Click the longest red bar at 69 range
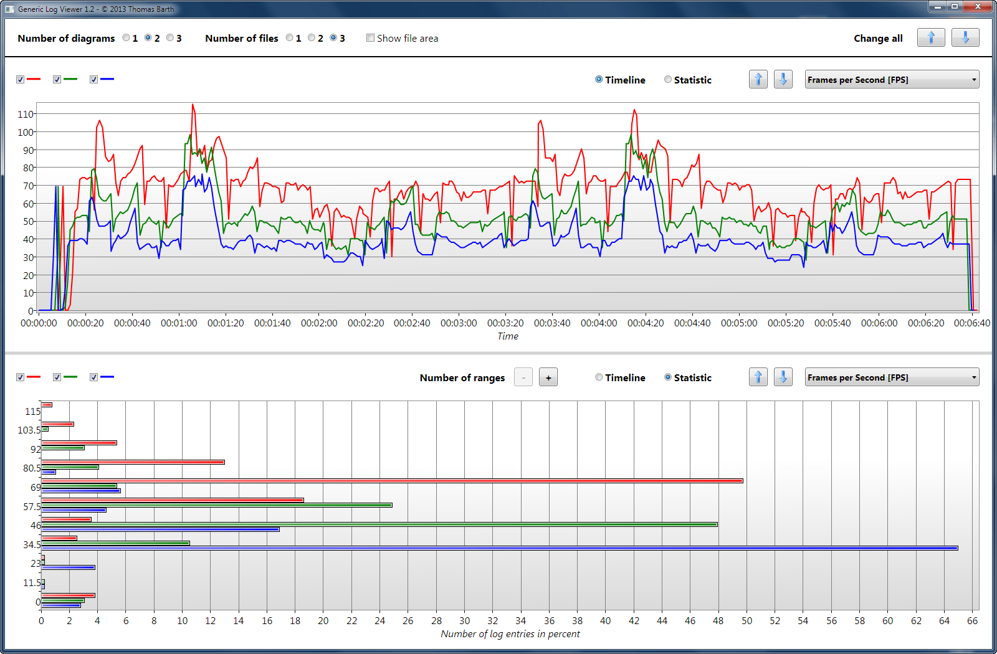This screenshot has width=997, height=654. click(392, 481)
